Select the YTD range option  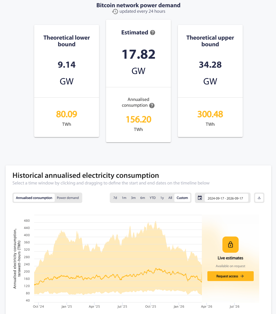[x=153, y=198]
